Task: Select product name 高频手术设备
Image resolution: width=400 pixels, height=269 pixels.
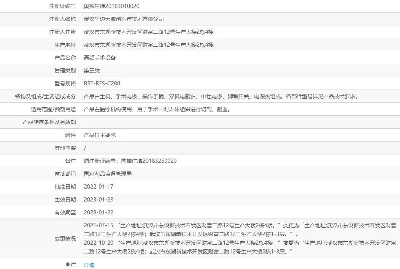Action: [100, 58]
